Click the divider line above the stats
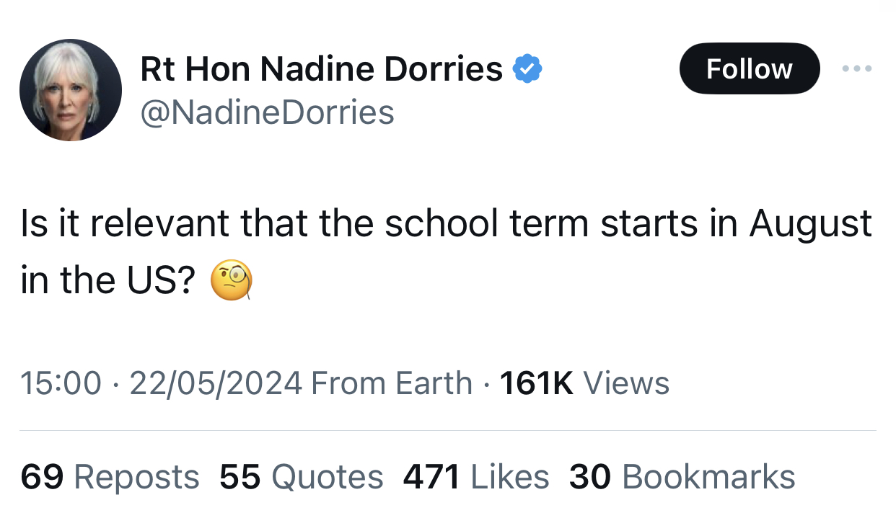 pyautogui.click(x=447, y=431)
